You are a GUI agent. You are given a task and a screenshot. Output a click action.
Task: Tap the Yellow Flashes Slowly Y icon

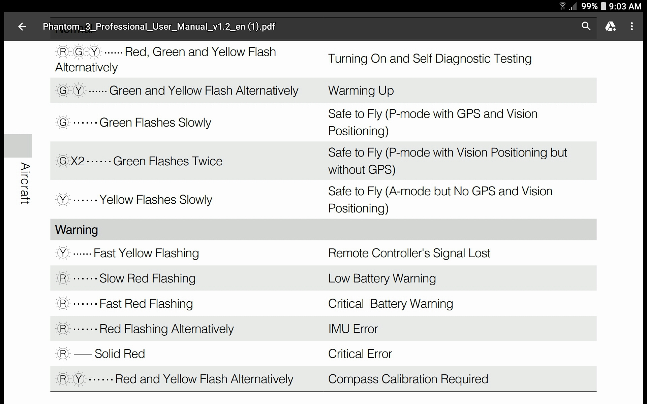(x=63, y=200)
